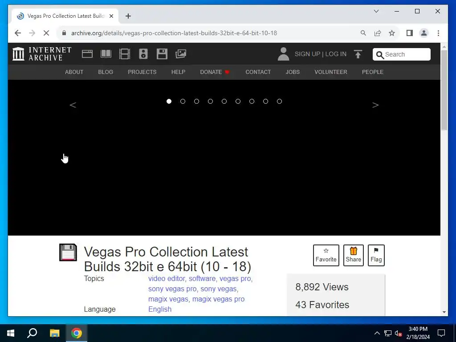Open the HELP menu item

tap(178, 72)
